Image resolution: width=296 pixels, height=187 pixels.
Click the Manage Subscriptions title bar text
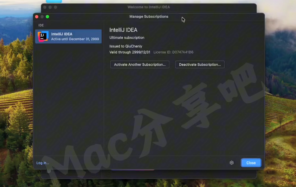[x=149, y=16]
